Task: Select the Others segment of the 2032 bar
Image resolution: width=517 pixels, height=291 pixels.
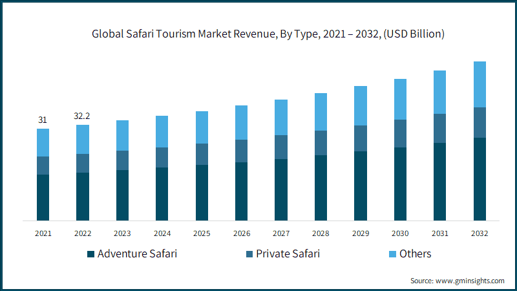Action: click(480, 85)
